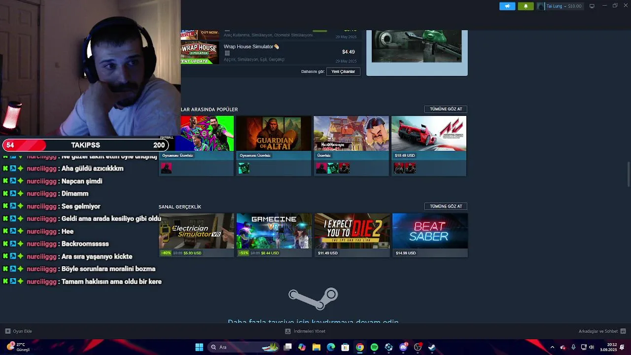This screenshot has width=631, height=355.
Task: Click friend avatar under football game
Action: coord(166,169)
